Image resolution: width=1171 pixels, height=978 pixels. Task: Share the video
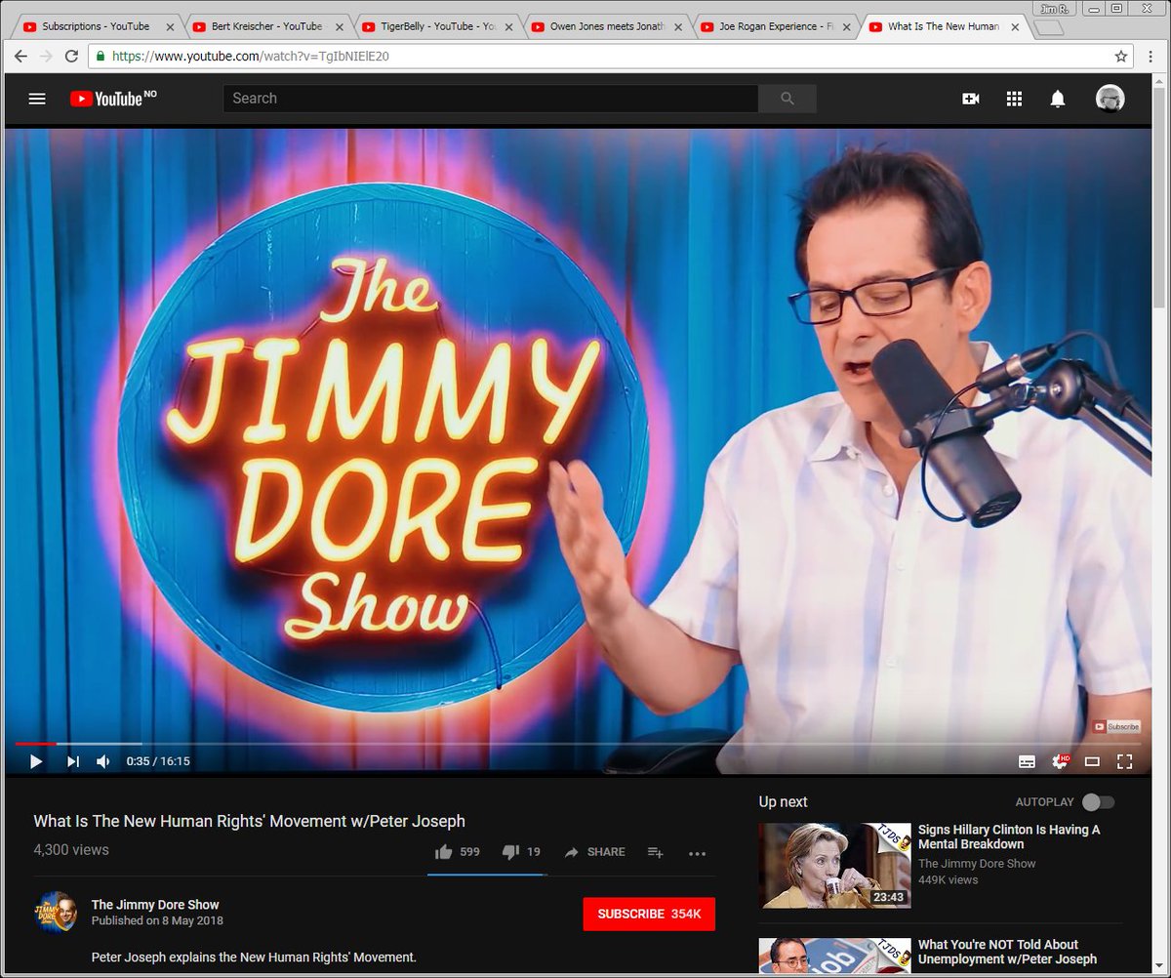pyautogui.click(x=594, y=852)
